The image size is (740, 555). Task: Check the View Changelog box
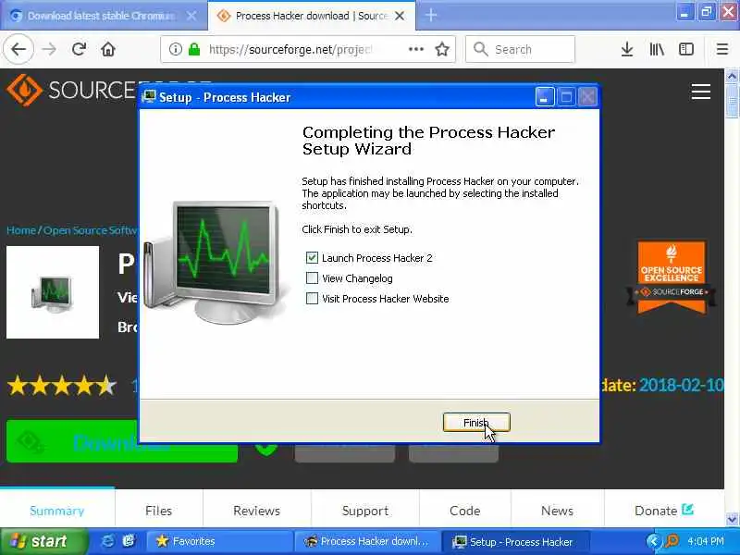point(312,278)
